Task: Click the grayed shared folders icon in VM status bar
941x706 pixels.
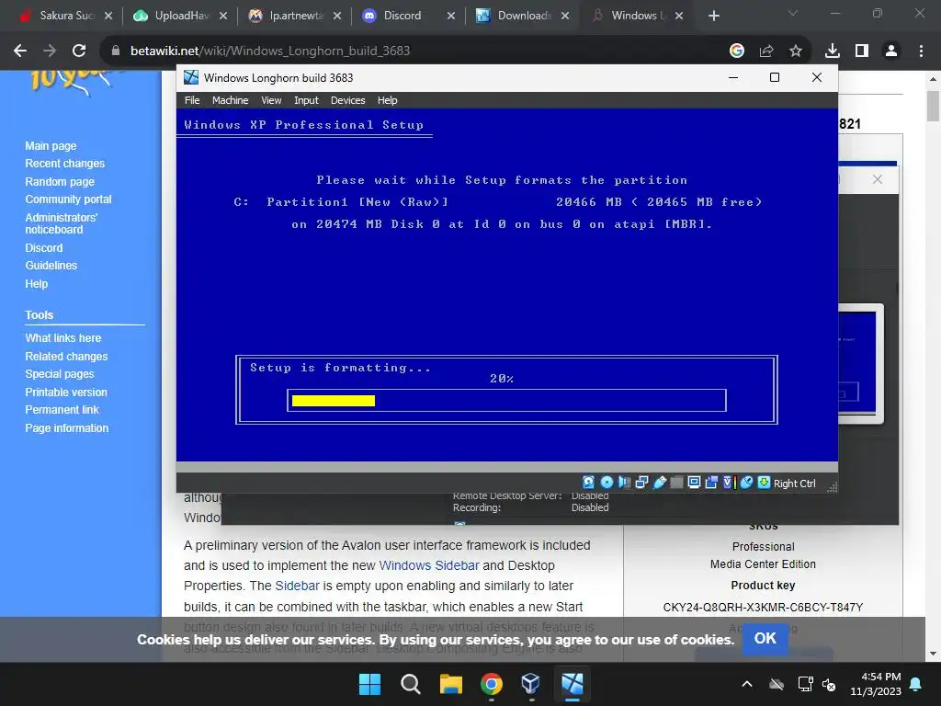Action: pos(676,483)
